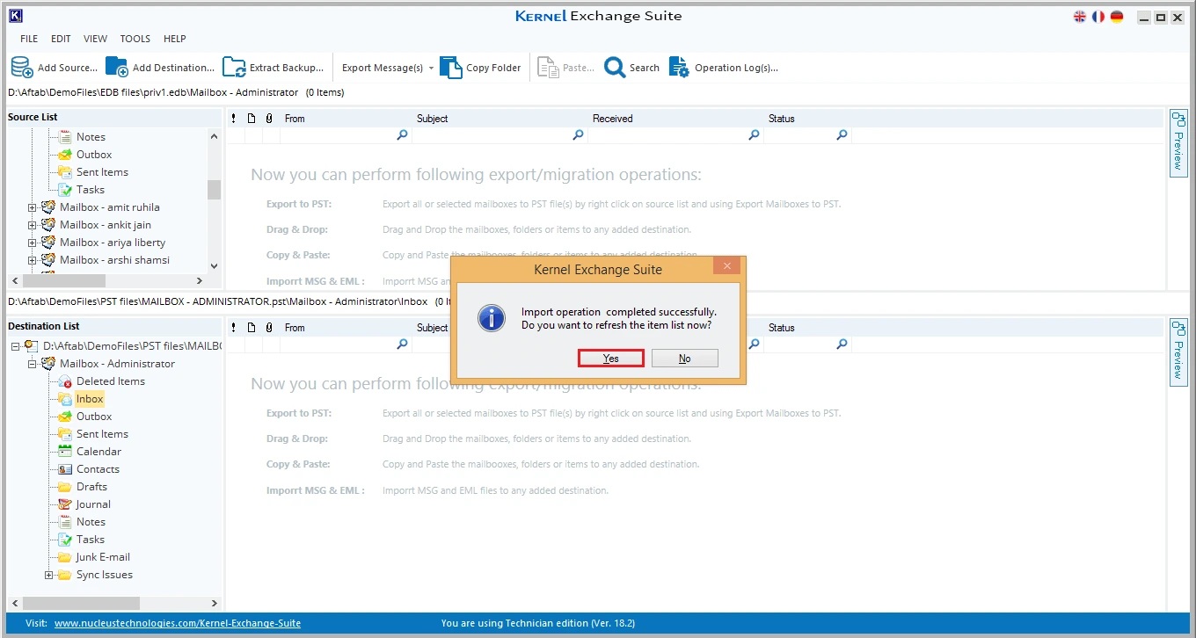The width and height of the screenshot is (1196, 638).
Task: Click the Deleted Items folder icon
Action: pyautogui.click(x=65, y=381)
